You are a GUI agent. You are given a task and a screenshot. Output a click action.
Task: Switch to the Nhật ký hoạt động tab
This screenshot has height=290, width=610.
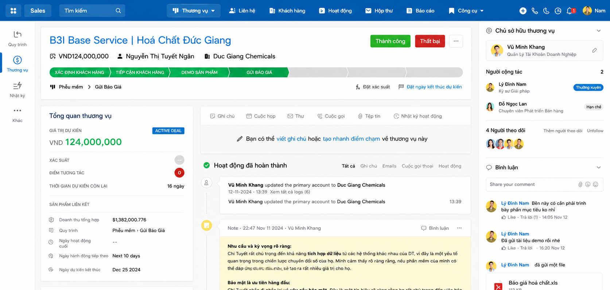418,116
